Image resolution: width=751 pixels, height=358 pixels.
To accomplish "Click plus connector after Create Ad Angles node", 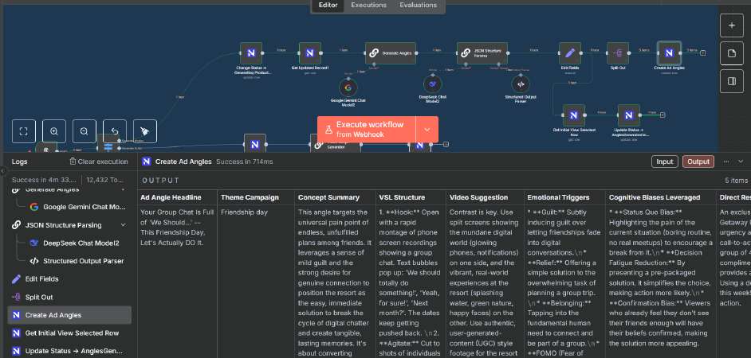I will (702, 53).
